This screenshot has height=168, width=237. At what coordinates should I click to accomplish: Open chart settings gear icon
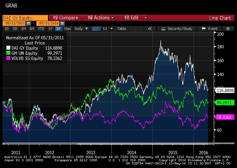[x=228, y=29]
